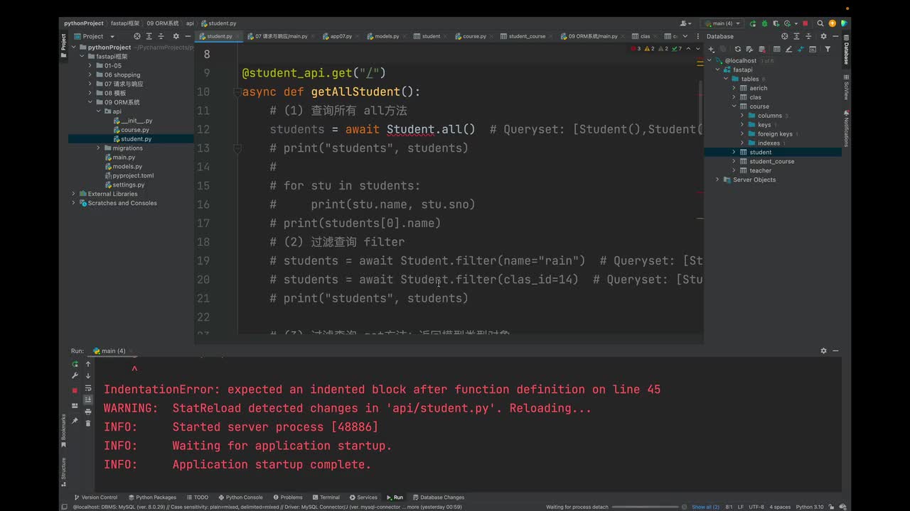910x511 pixels.
Task: Refresh the database with the Refresh icon
Action: coord(737,49)
